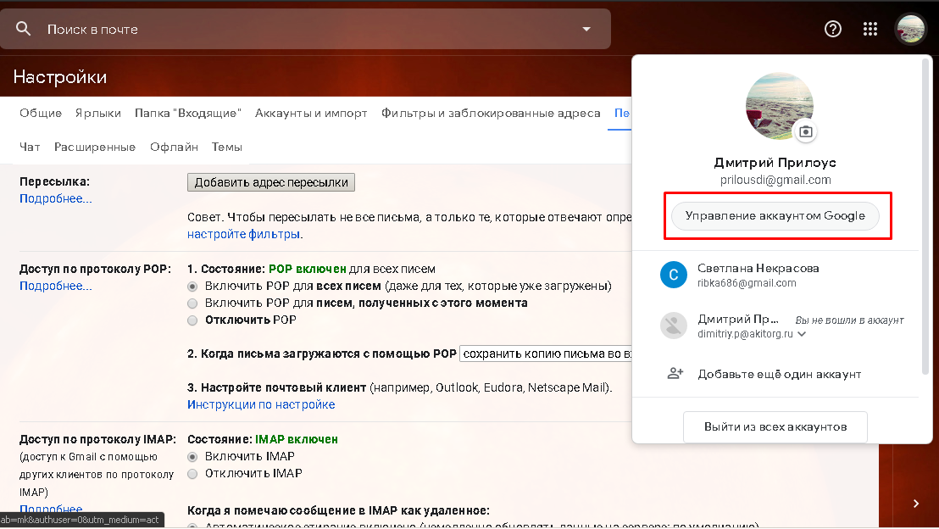Open the Расширенные settings tab
939x529 pixels.
tap(95, 147)
